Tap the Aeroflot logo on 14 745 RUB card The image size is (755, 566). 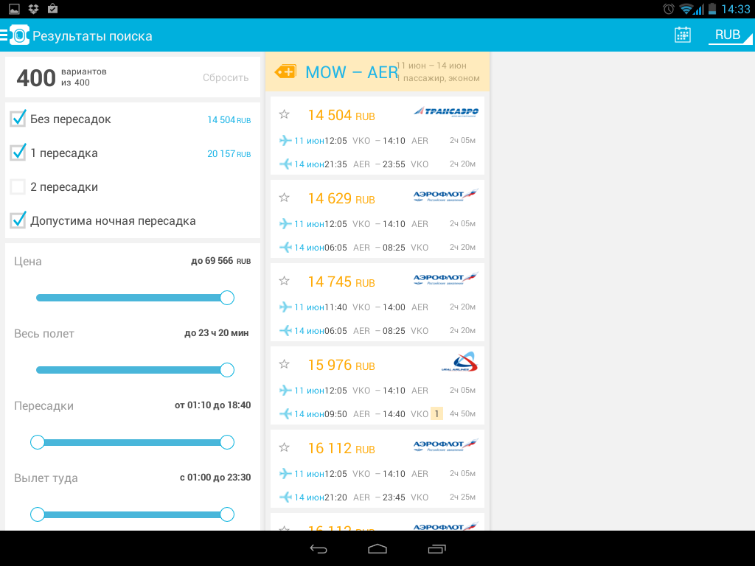446,279
